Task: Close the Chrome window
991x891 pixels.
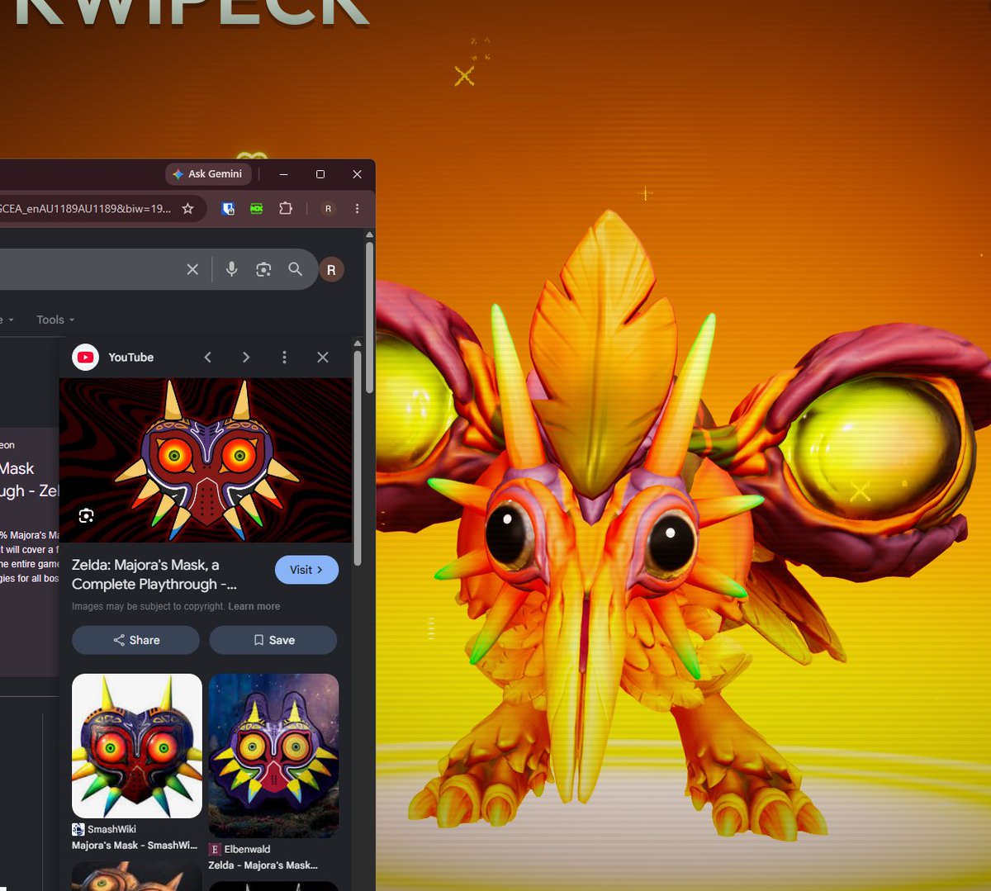Action: tap(357, 174)
